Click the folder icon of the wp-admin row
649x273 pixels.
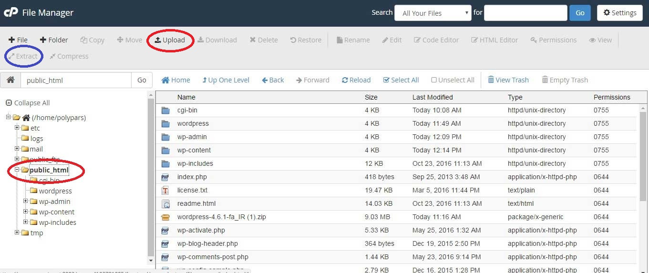point(165,137)
